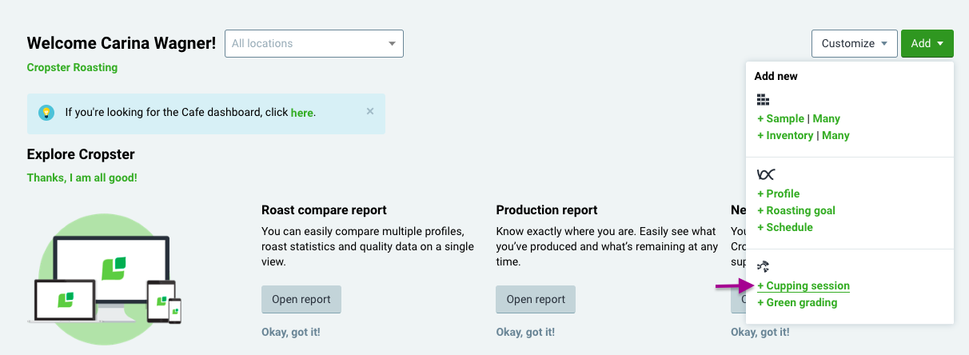The image size is (969, 355).
Task: Click the cupping icon in Add menu
Action: (x=764, y=266)
